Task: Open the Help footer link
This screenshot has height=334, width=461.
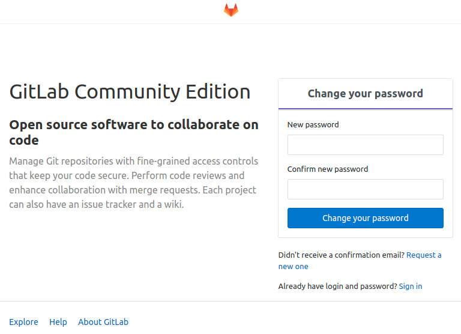Action: (x=58, y=322)
